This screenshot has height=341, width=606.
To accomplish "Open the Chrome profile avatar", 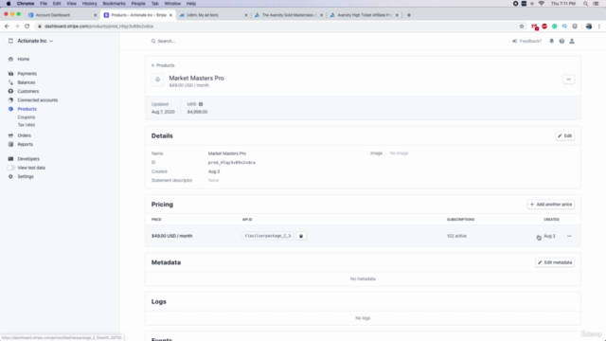I will pos(589,27).
